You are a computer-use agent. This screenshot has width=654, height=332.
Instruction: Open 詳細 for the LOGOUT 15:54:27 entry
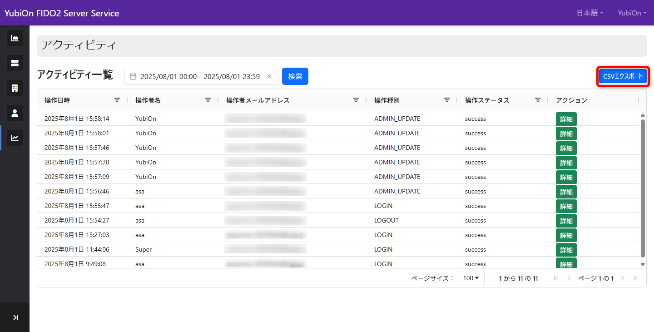coord(566,221)
